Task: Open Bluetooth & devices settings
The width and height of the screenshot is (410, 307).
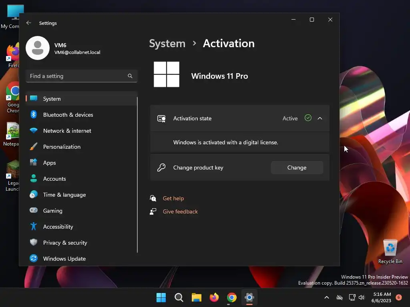Action: 81,115
